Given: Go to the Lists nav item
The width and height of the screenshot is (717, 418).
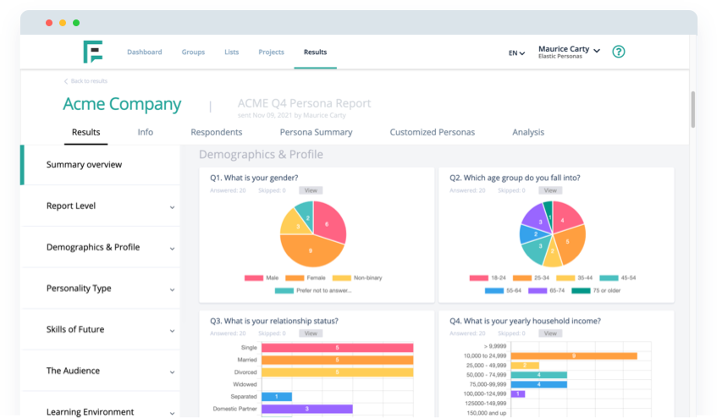Looking at the screenshot, I should (x=231, y=52).
